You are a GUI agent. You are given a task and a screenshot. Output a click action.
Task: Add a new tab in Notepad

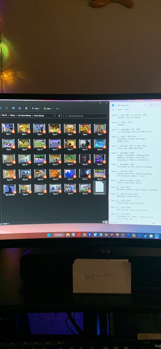[x=151, y=105]
